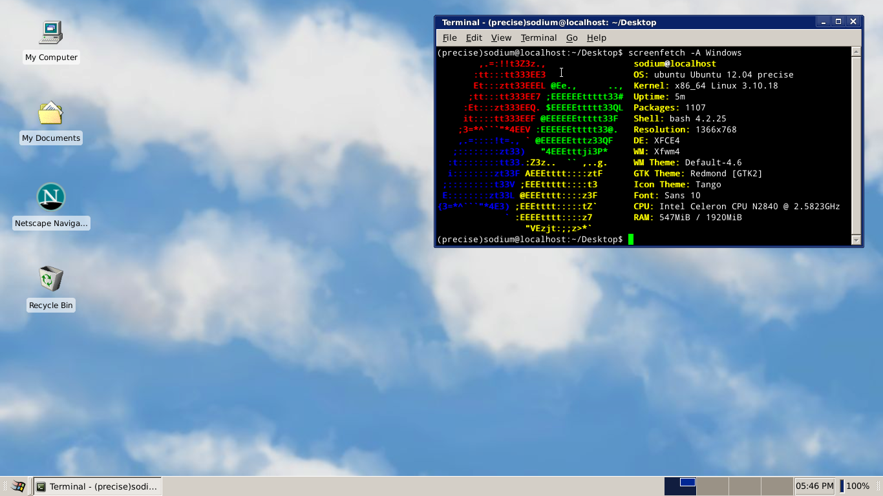
Task: Expand the View menu in Terminal
Action: click(501, 38)
